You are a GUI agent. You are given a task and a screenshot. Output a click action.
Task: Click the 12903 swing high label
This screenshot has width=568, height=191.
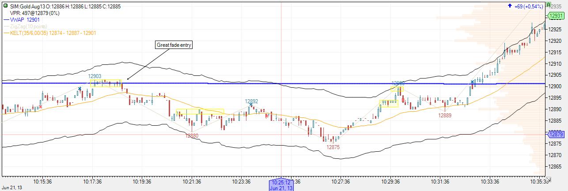pos(95,76)
